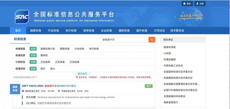
Task: Filter by 国家标准 in 标准类型 row
Action: 65,49
